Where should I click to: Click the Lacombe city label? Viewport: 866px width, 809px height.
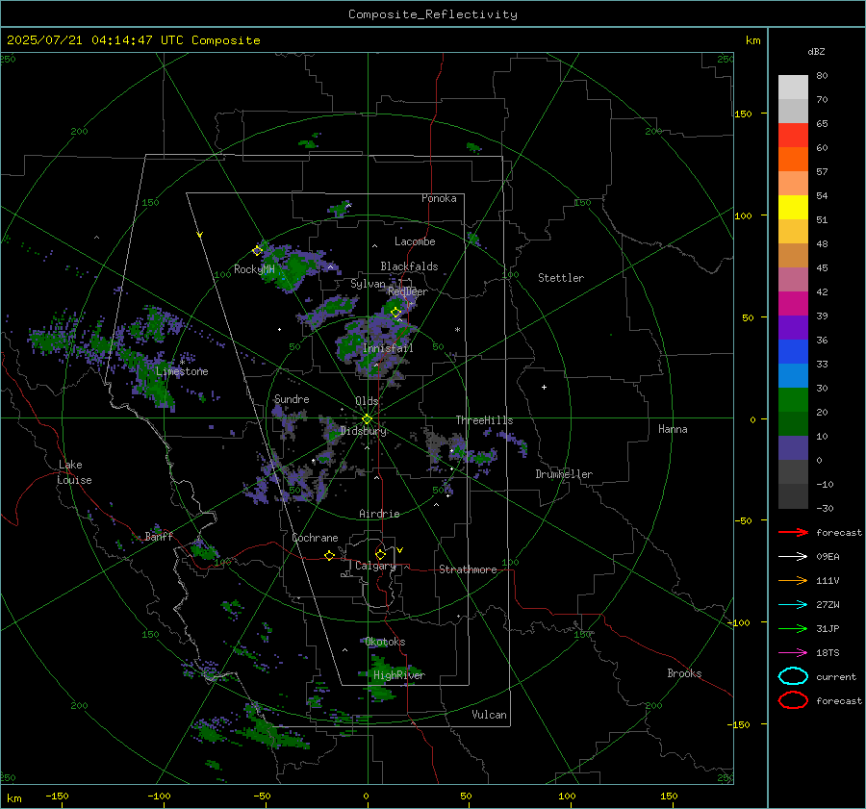(x=415, y=241)
